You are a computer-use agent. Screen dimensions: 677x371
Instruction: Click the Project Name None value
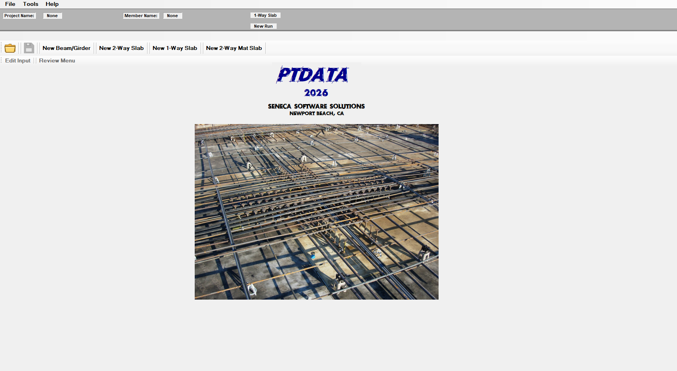point(52,16)
